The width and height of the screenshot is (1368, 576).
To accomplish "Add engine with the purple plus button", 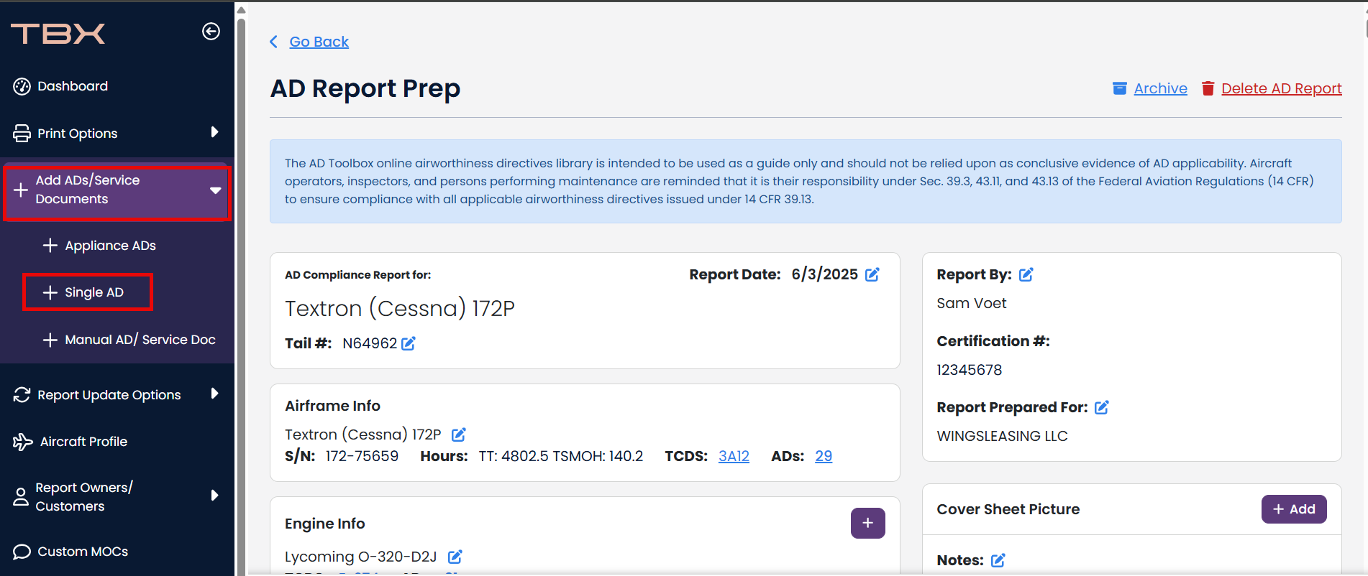I will [x=868, y=523].
